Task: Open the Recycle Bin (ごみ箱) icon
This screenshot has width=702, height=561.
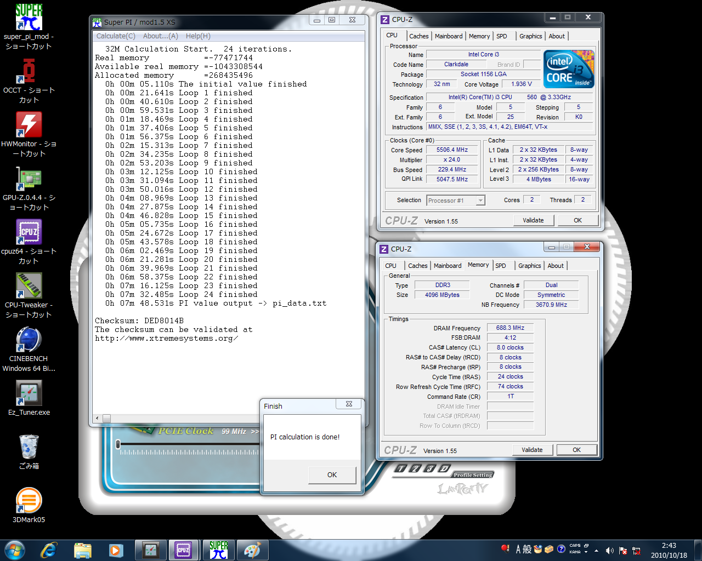Action: tap(29, 451)
